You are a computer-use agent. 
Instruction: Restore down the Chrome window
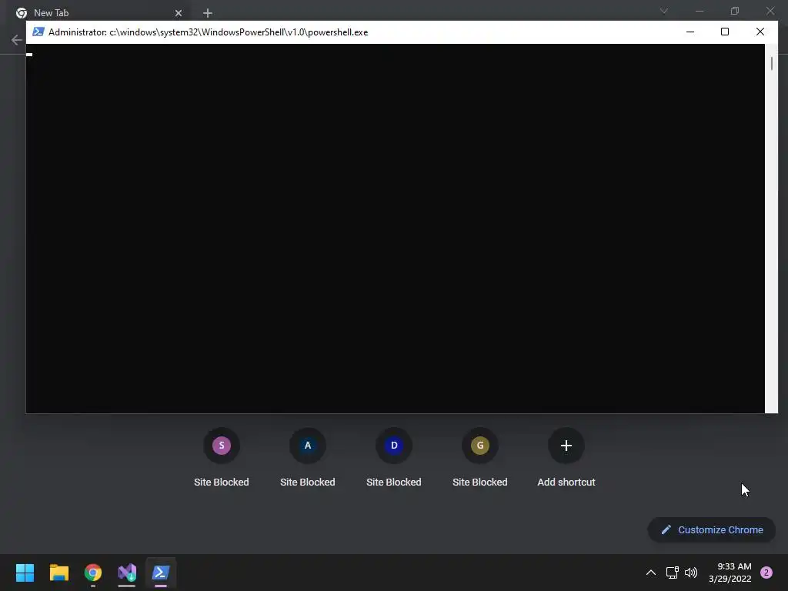coord(735,11)
